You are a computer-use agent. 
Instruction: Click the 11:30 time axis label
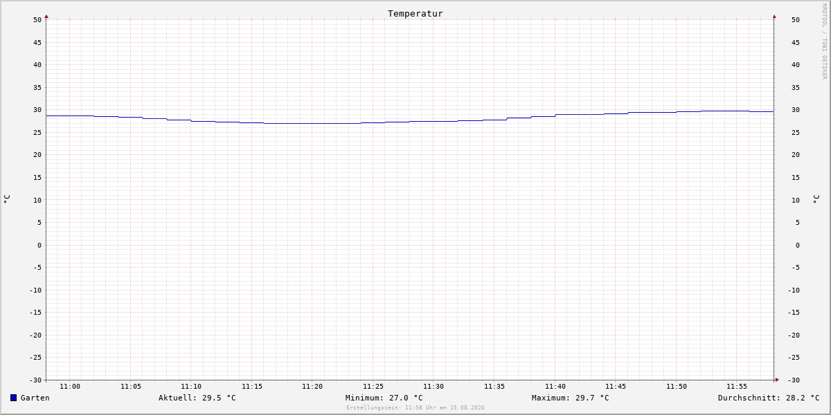pyautogui.click(x=434, y=387)
